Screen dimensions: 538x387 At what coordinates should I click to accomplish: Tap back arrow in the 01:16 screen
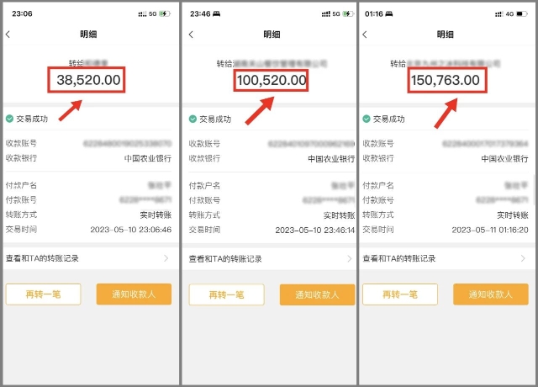365,34
